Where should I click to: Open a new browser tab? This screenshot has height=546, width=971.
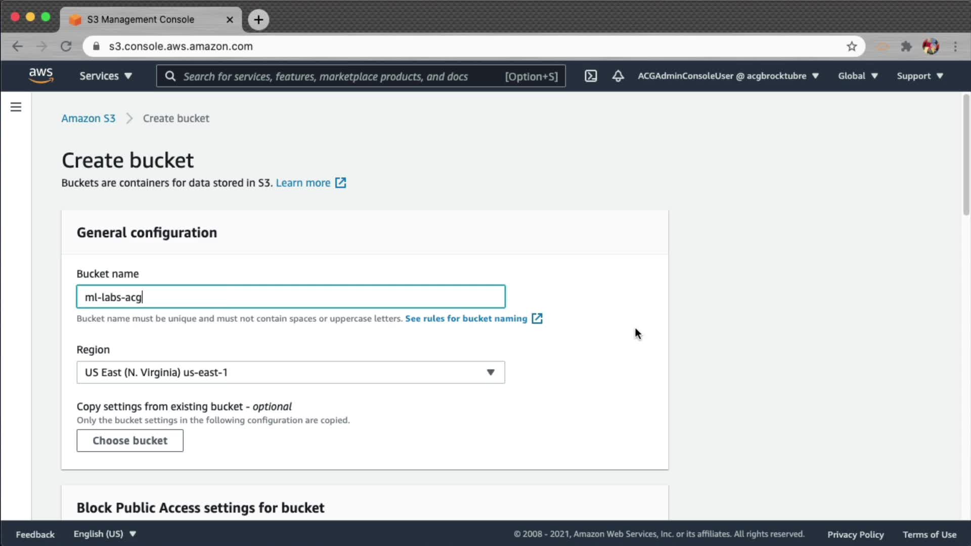[x=258, y=20]
